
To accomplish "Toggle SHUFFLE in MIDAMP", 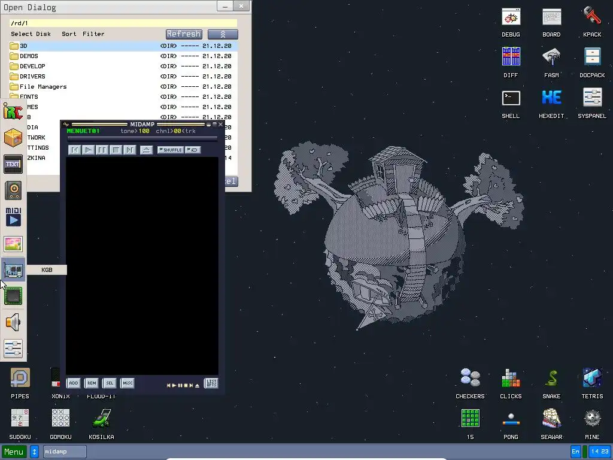I will pos(171,150).
